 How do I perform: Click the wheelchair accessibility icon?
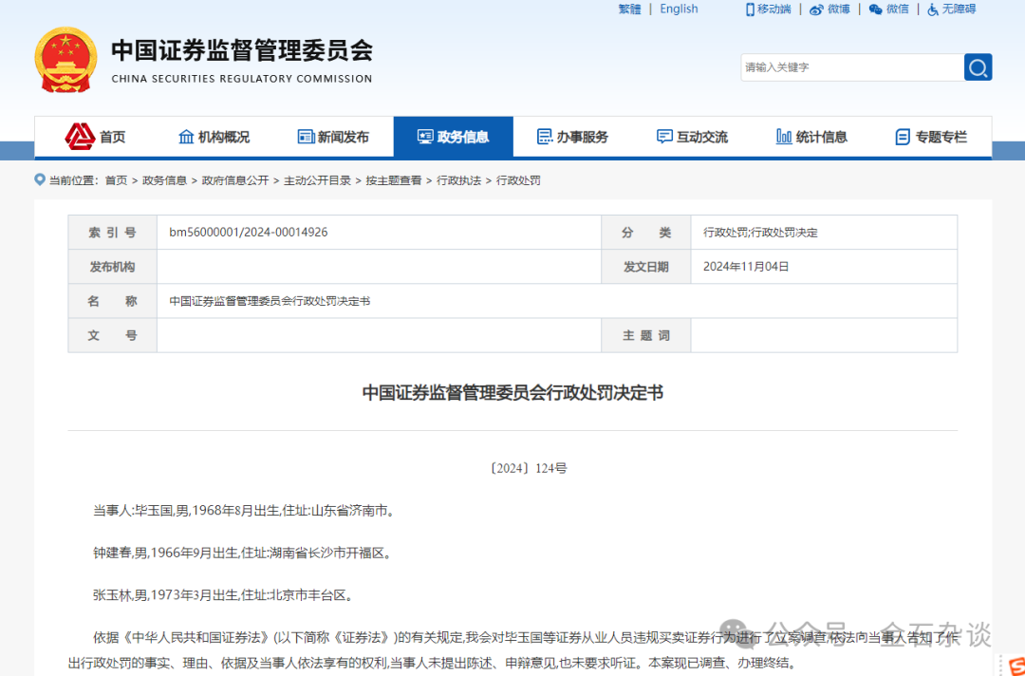(933, 9)
